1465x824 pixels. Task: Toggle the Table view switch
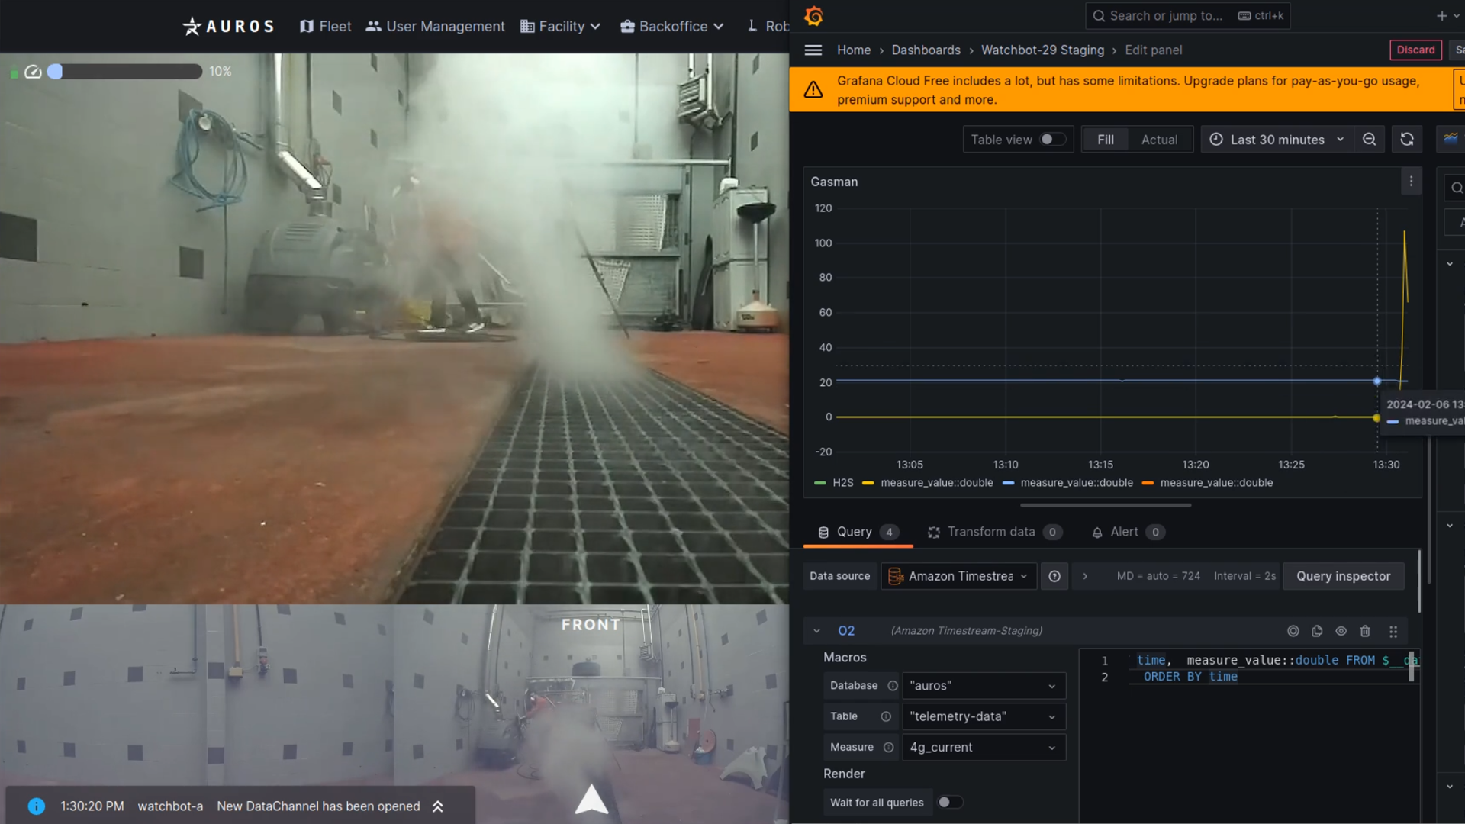point(1052,140)
